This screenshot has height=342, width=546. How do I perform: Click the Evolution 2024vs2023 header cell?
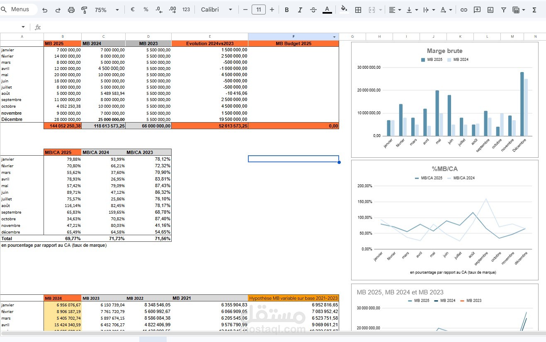click(210, 43)
